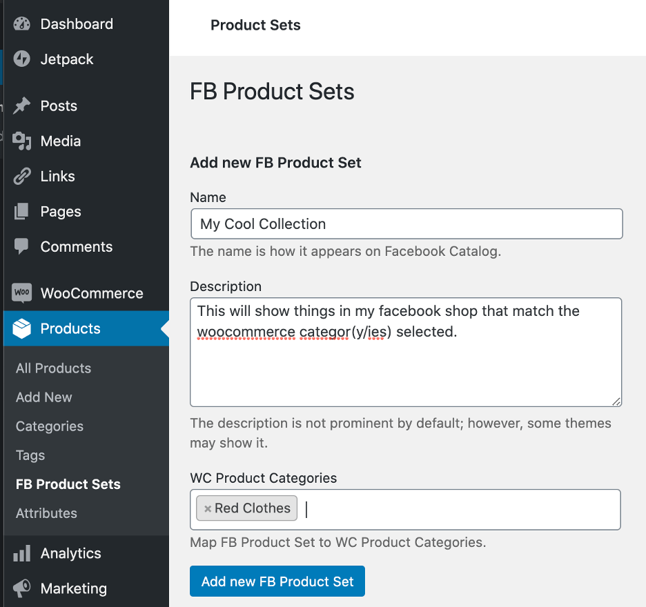
Task: Go to All Products
Action: tap(53, 368)
